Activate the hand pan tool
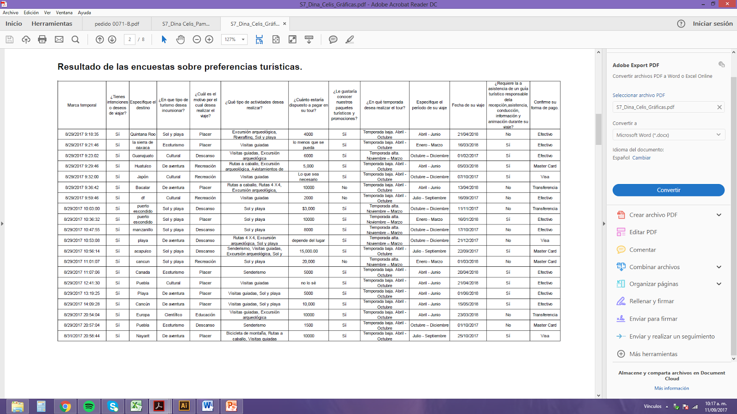This screenshot has width=737, height=414. click(x=180, y=40)
